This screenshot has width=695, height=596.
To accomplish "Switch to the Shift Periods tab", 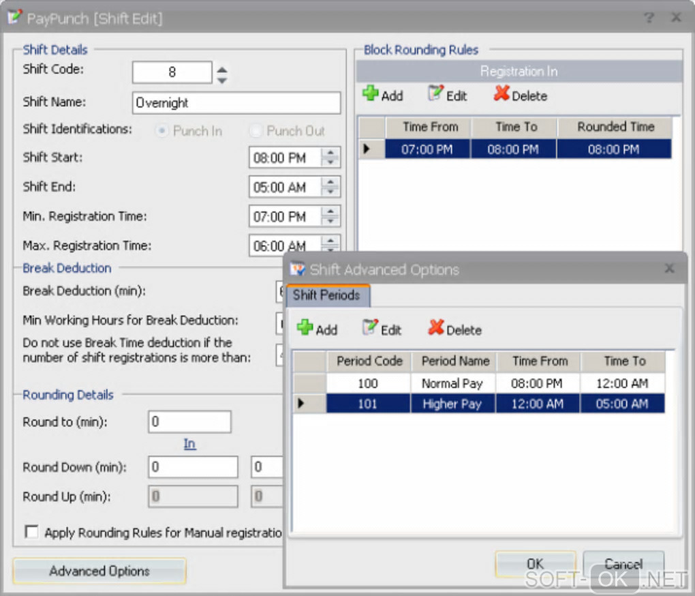I will tap(328, 295).
